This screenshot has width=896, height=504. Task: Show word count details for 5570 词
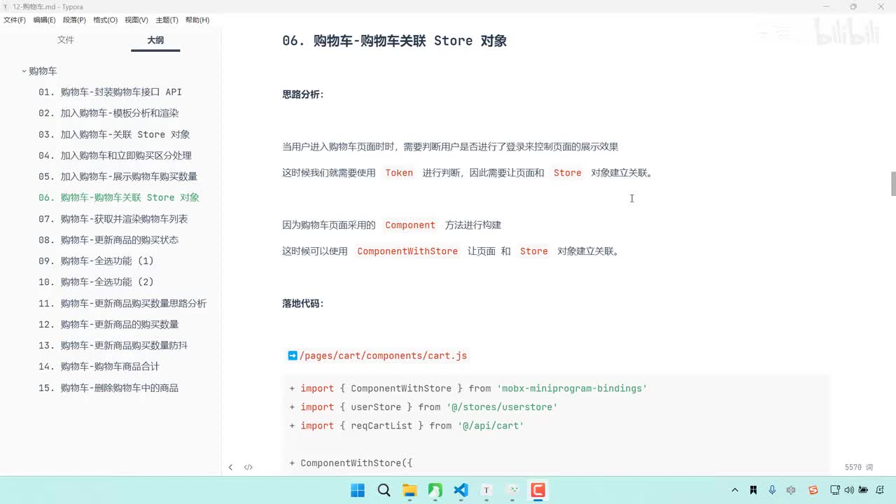(x=859, y=467)
